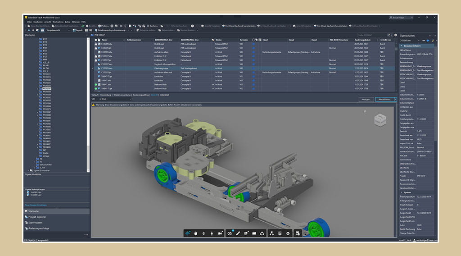Click the first-person walk tool in viewer
461x256 pixels.
212,233
